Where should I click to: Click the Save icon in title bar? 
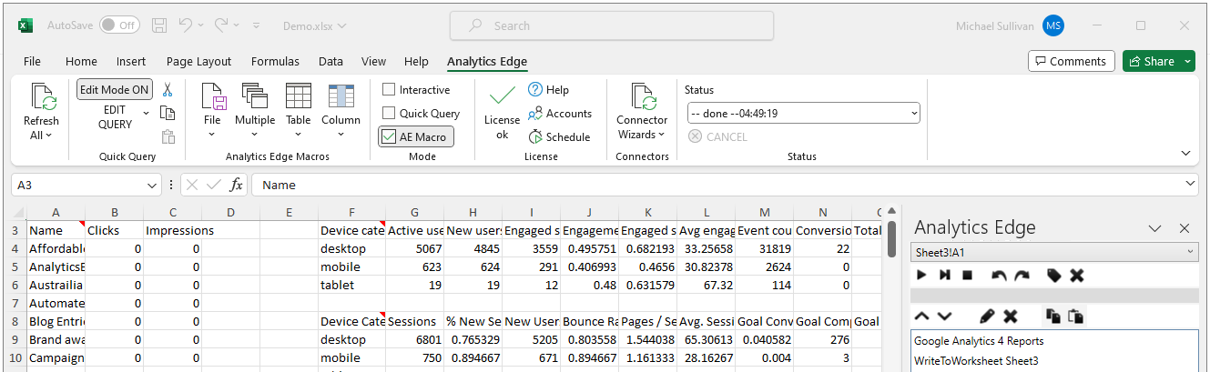point(159,25)
